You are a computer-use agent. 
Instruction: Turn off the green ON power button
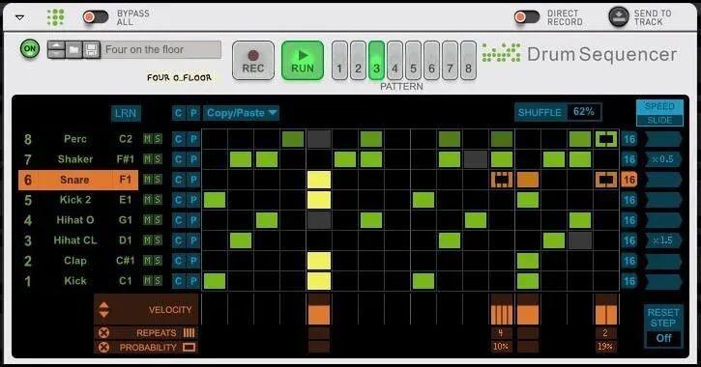click(30, 48)
